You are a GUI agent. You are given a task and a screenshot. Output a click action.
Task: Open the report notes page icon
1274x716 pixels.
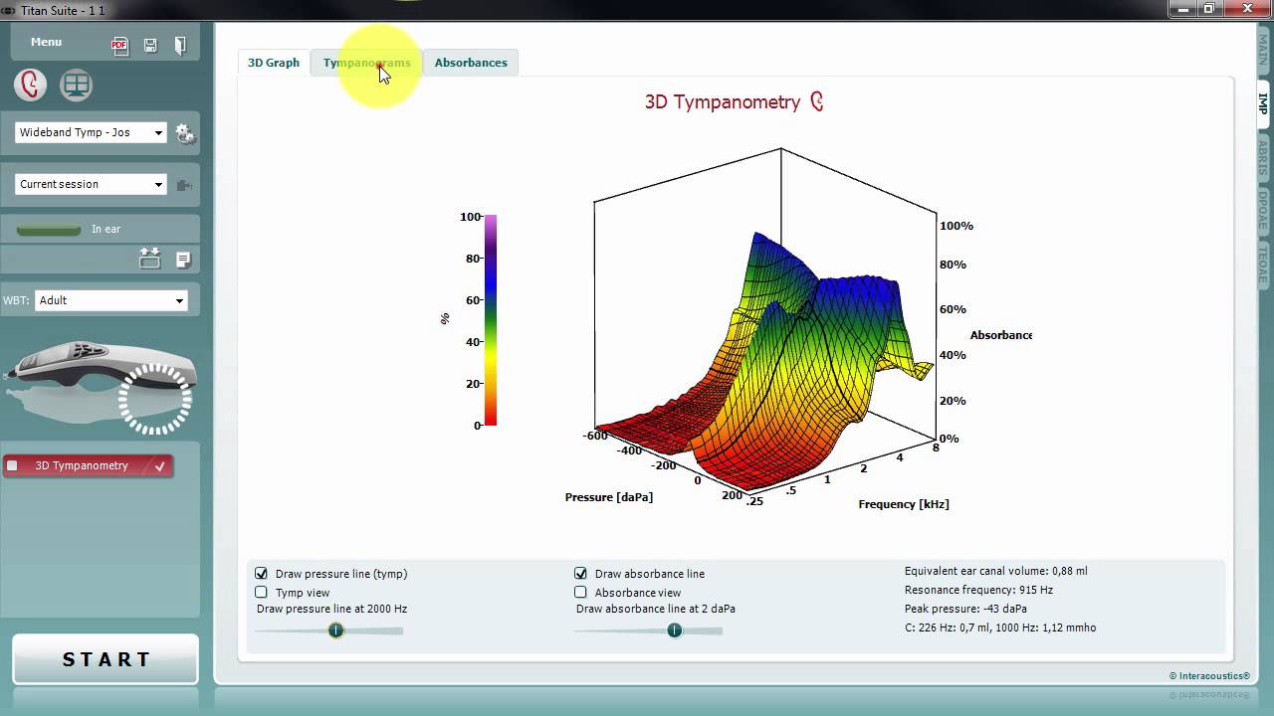(183, 260)
